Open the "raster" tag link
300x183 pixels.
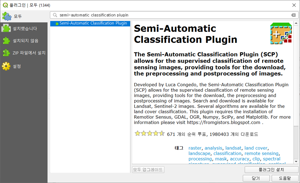[195, 148]
